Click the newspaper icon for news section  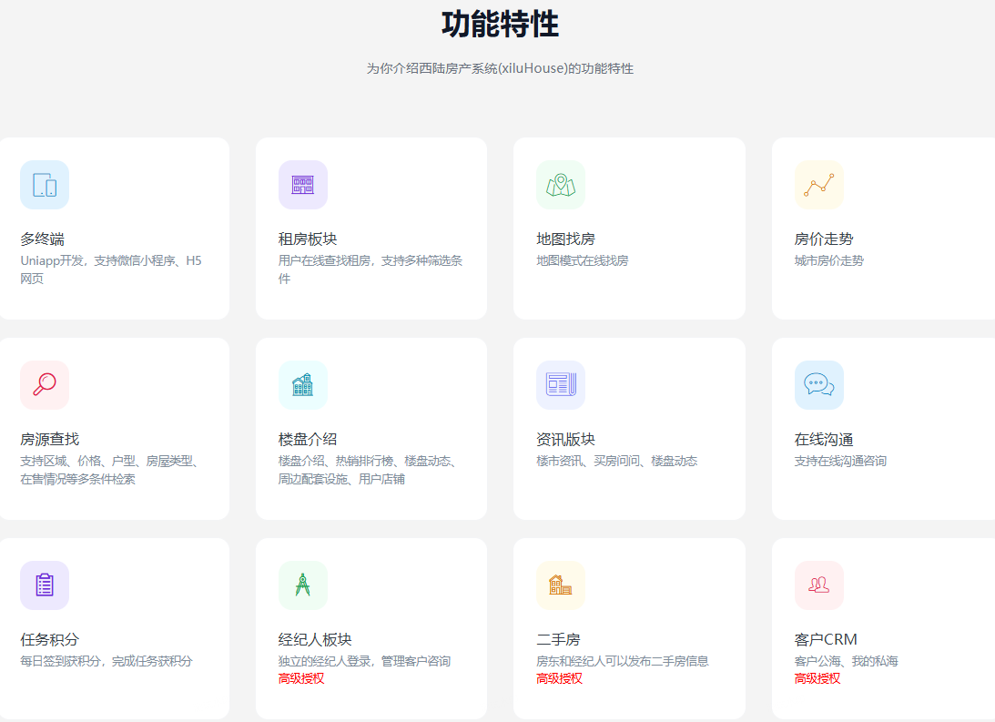point(561,385)
